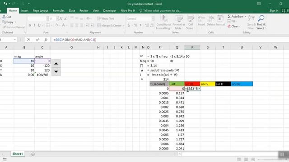Click the AutoSum sigma button

pyautogui.click(x=235, y=17)
